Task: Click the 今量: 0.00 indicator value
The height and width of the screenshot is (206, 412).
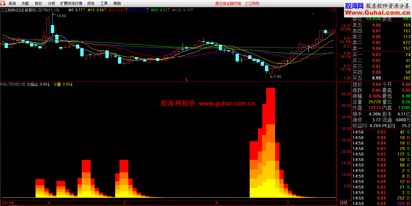Action: (x=62, y=84)
